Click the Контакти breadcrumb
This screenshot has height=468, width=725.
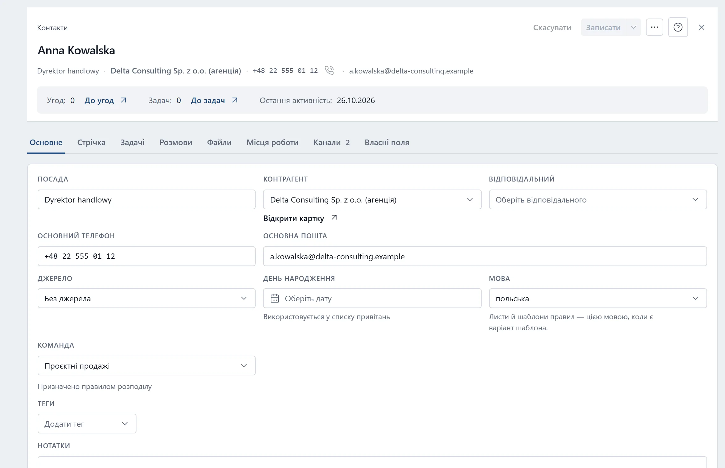coord(52,28)
